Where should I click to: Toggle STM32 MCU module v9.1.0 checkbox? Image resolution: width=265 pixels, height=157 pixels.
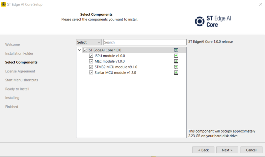(91, 67)
